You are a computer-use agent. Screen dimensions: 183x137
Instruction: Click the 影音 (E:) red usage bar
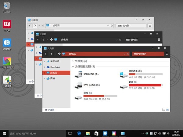click(145, 85)
